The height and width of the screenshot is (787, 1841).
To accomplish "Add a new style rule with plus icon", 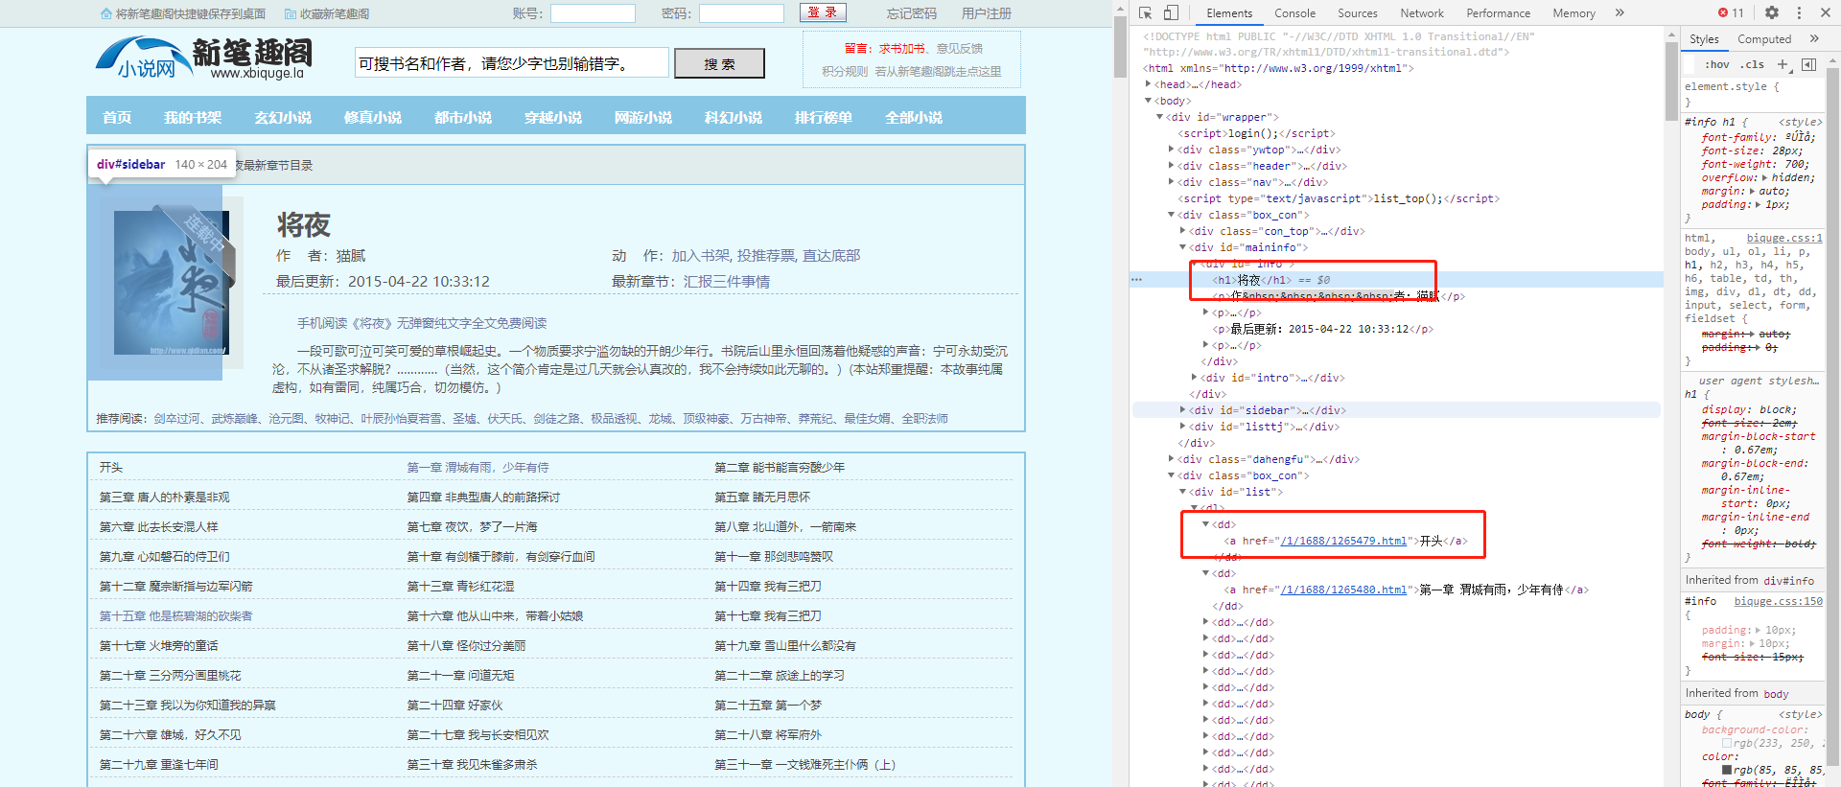I will click(x=1783, y=64).
